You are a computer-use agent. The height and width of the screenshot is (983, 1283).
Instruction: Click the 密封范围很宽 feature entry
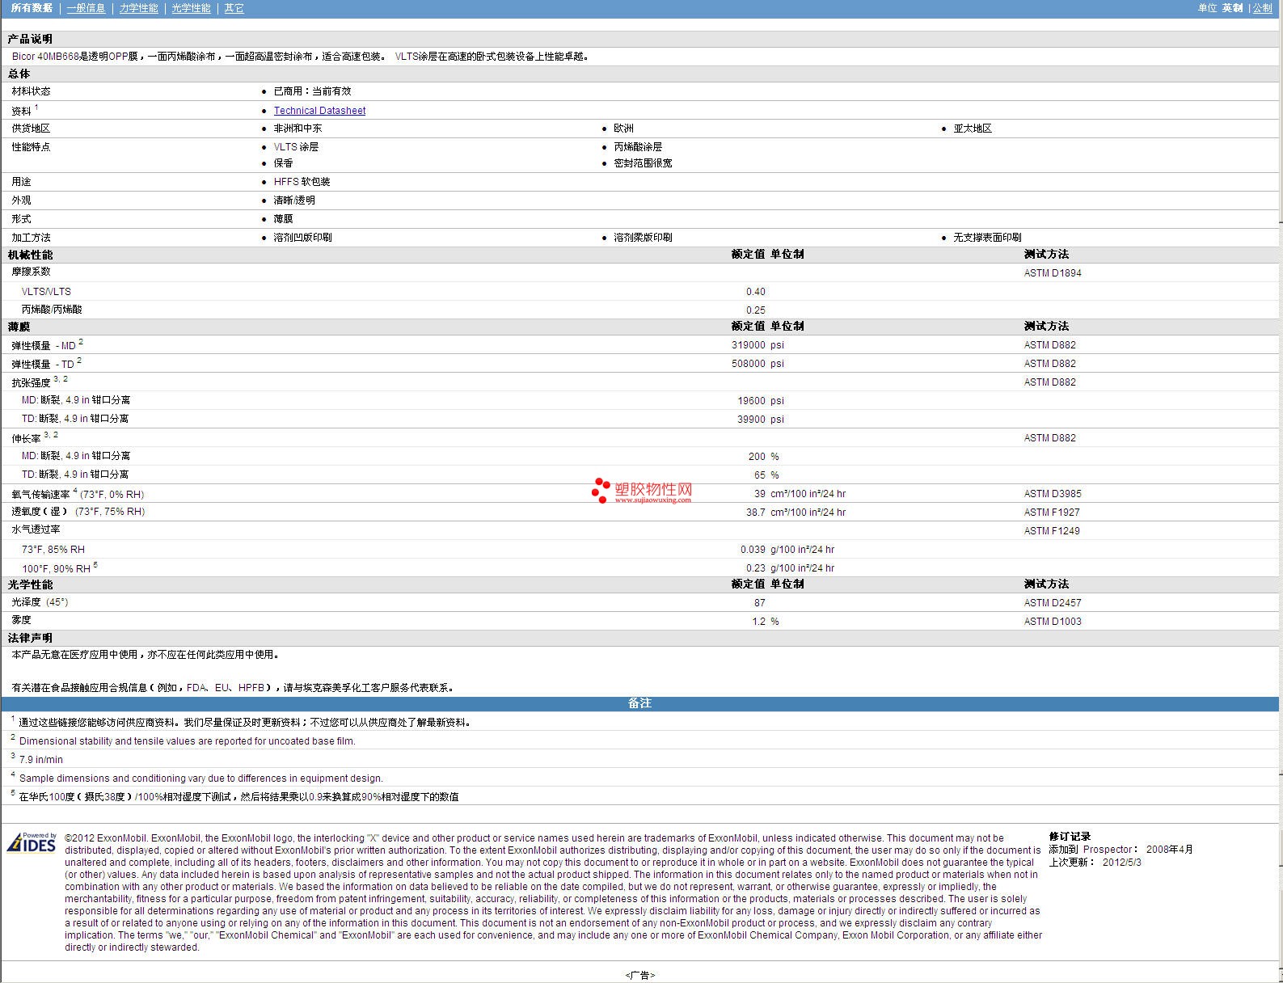click(x=643, y=163)
